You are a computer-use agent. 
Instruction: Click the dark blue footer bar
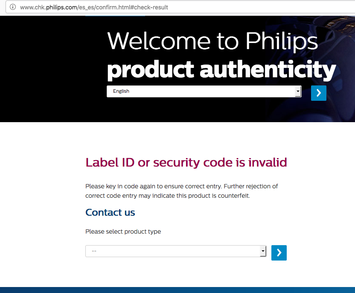177,290
